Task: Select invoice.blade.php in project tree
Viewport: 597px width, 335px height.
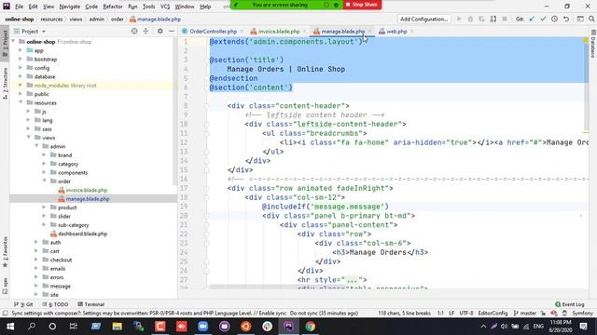Action: click(x=87, y=190)
